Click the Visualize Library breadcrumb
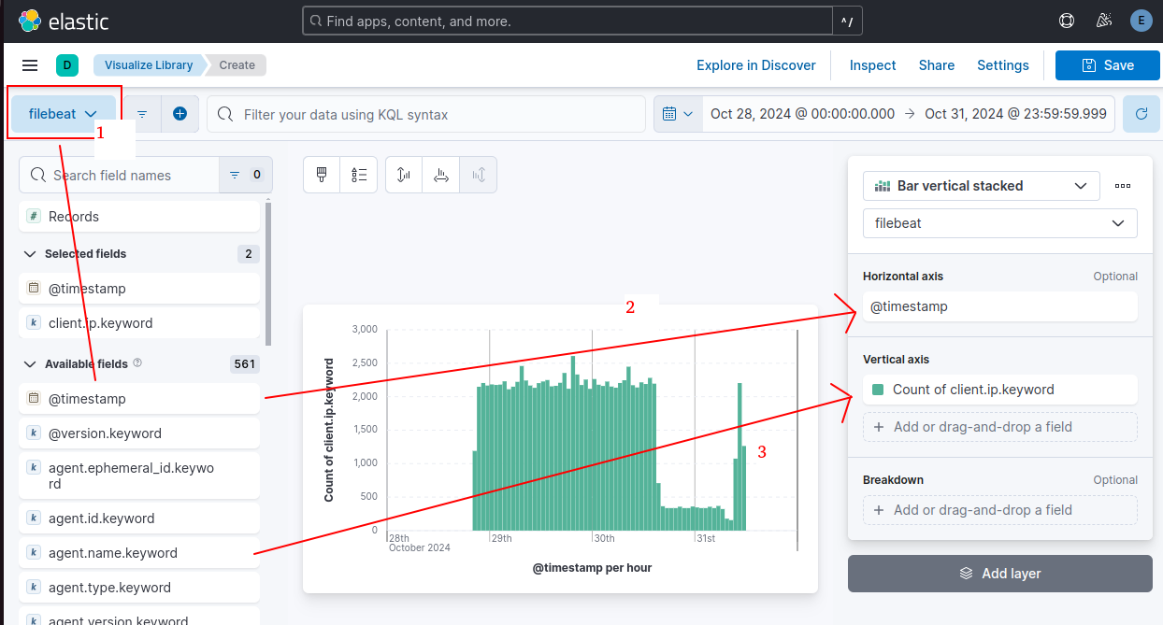 (x=150, y=65)
